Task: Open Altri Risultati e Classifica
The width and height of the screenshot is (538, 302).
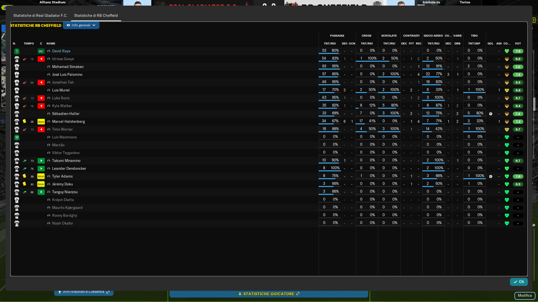Action: click(x=84, y=292)
